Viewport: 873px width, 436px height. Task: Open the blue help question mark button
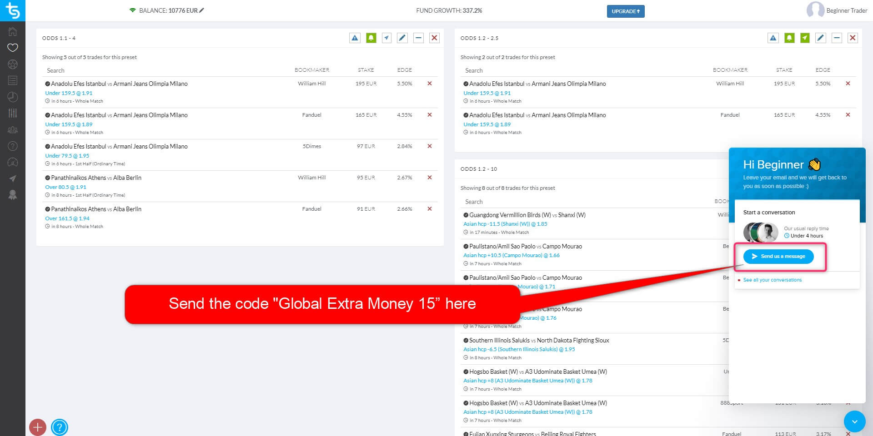click(x=60, y=427)
